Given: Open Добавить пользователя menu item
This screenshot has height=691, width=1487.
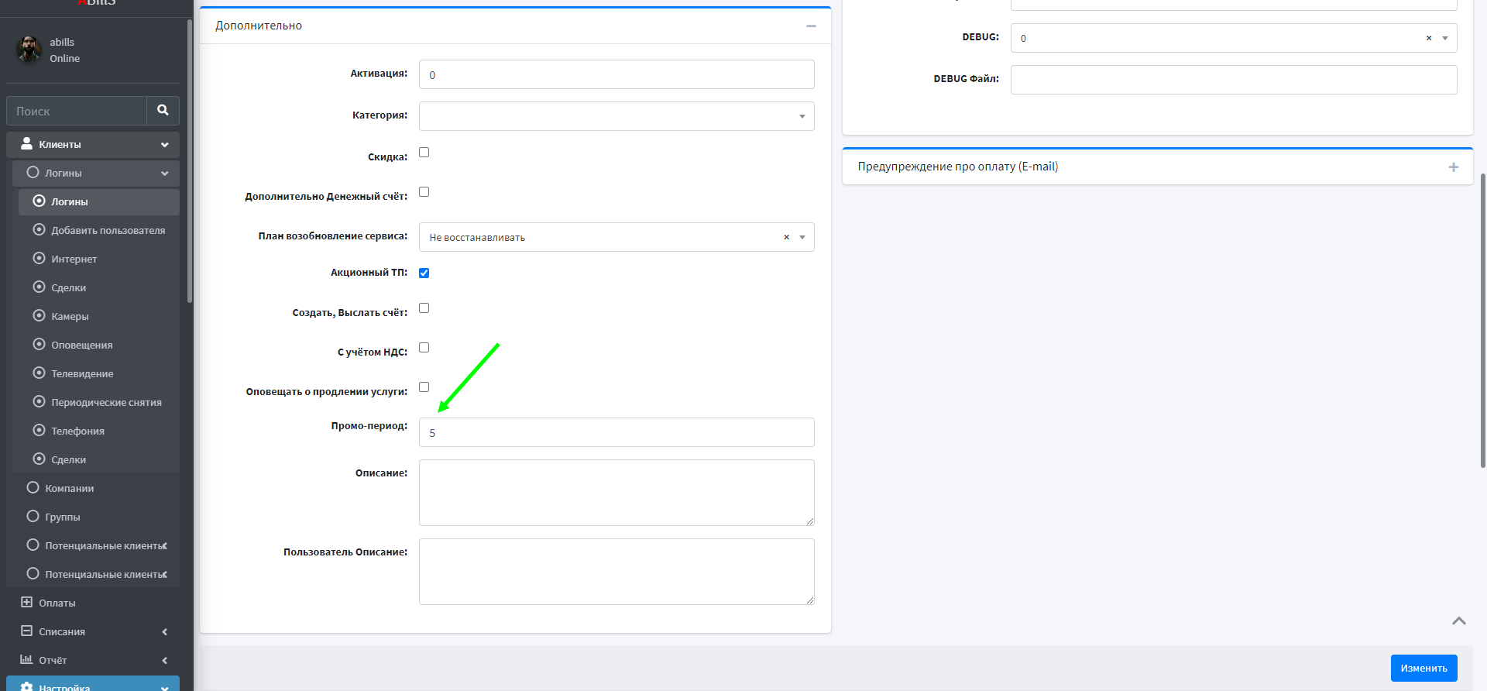Looking at the screenshot, I should tap(108, 230).
